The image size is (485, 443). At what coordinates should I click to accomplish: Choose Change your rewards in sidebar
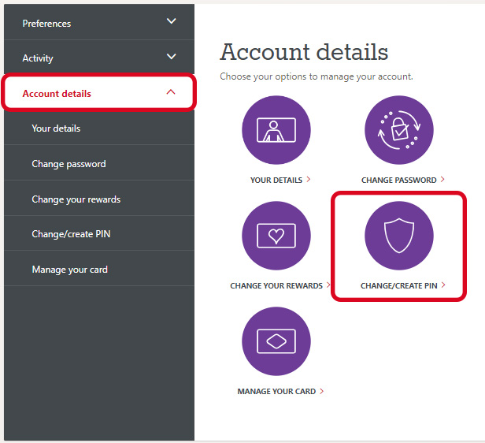76,199
